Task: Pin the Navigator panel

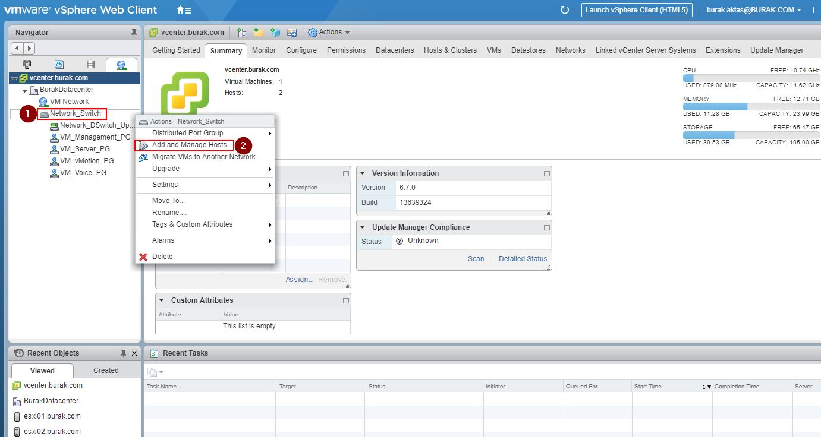Action: coord(134,33)
